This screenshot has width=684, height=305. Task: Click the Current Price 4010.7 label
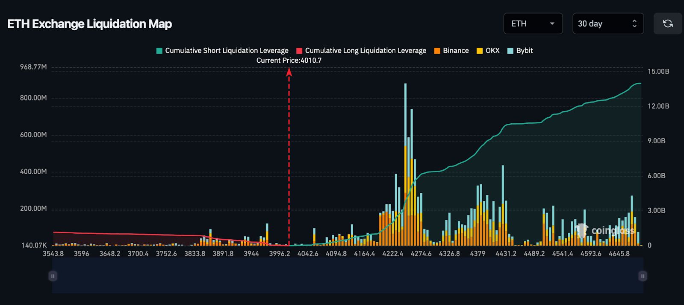pyautogui.click(x=289, y=60)
